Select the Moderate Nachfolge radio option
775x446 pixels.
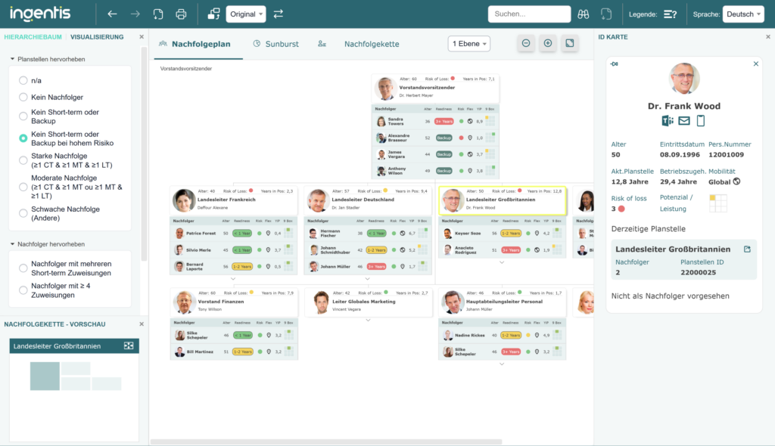(23, 187)
